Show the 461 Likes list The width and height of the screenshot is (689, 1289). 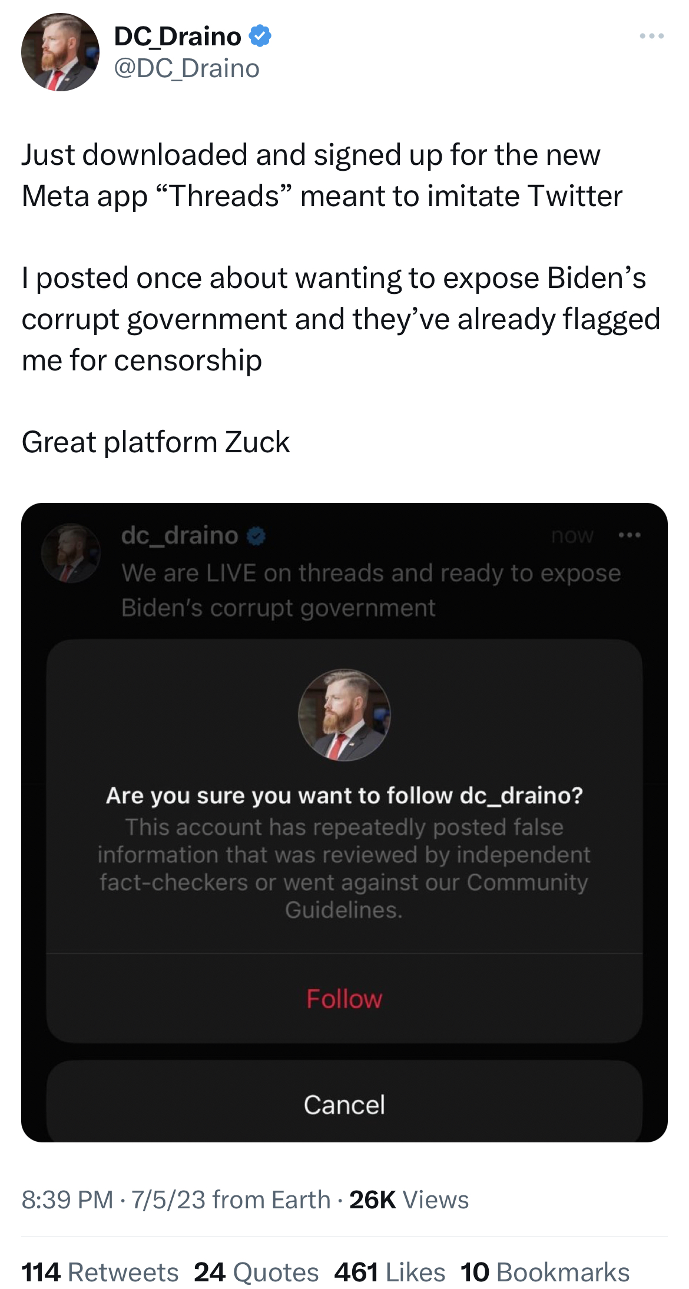pos(389,1272)
